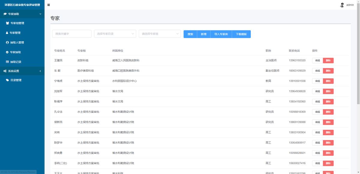Screen dimensions: 360x174
Task: Open 专家管理 menu item
Action: [x=22, y=33]
